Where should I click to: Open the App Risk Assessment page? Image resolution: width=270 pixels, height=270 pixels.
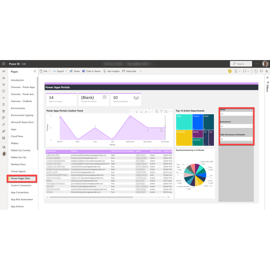coord(22,199)
